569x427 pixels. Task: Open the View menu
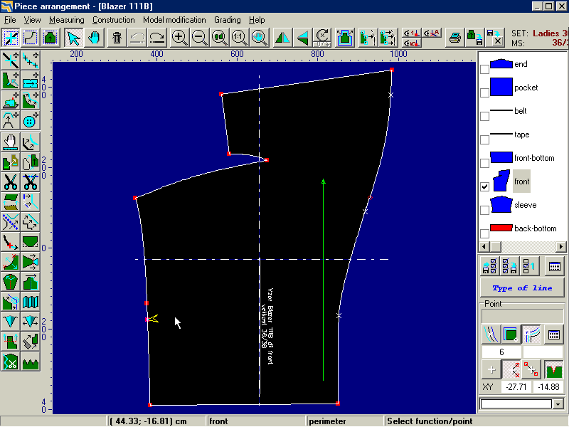[32, 20]
